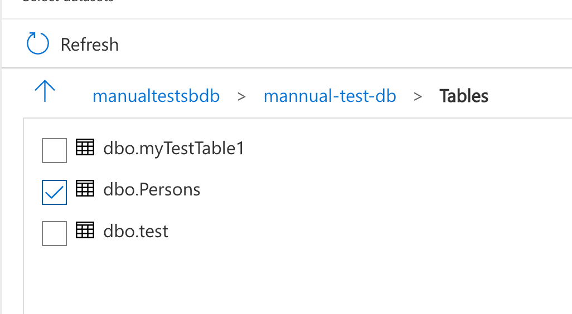572x314 pixels.
Task: Click the chevron separator after manualtestsbdb
Action: 241,97
